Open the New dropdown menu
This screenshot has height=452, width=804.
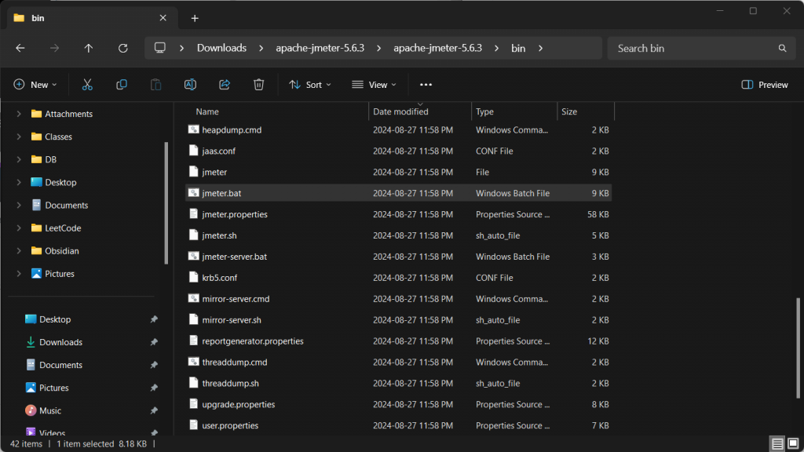(x=35, y=85)
